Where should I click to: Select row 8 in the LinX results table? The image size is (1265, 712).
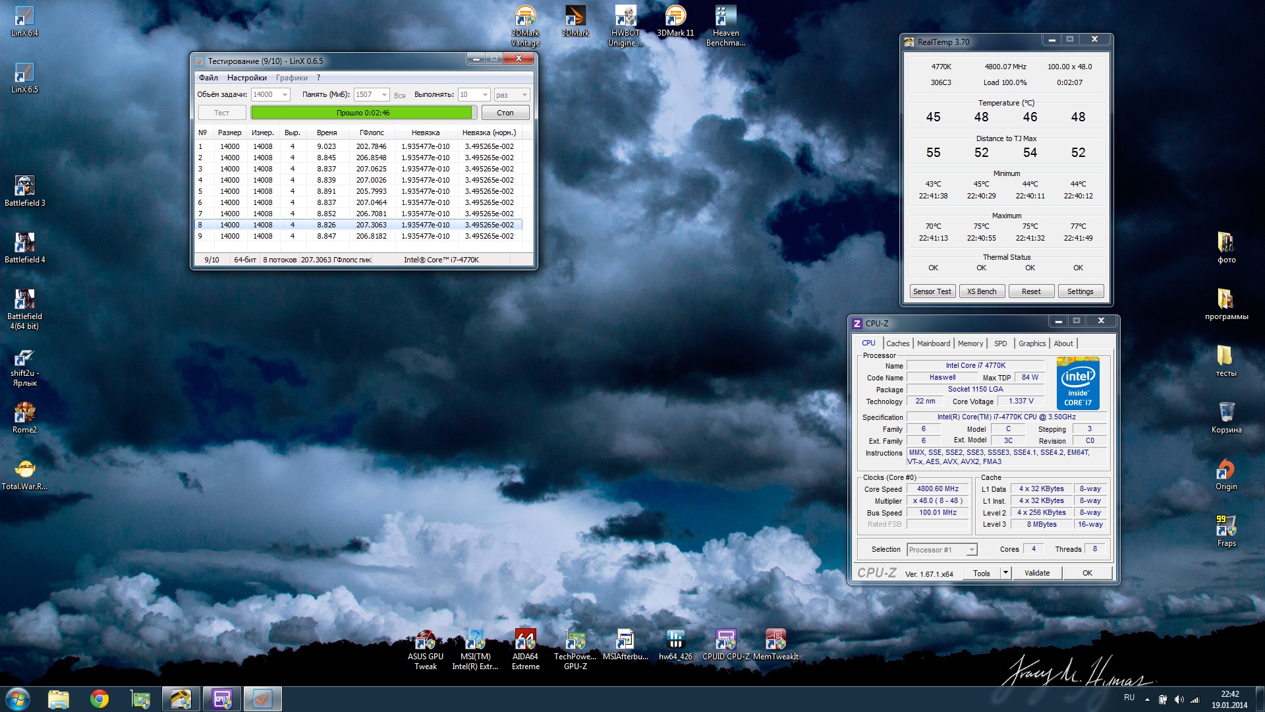coord(359,225)
